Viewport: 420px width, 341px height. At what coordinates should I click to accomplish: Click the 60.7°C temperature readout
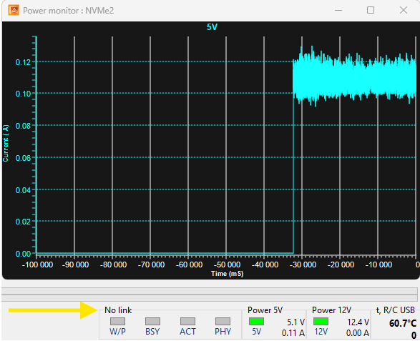point(403,323)
